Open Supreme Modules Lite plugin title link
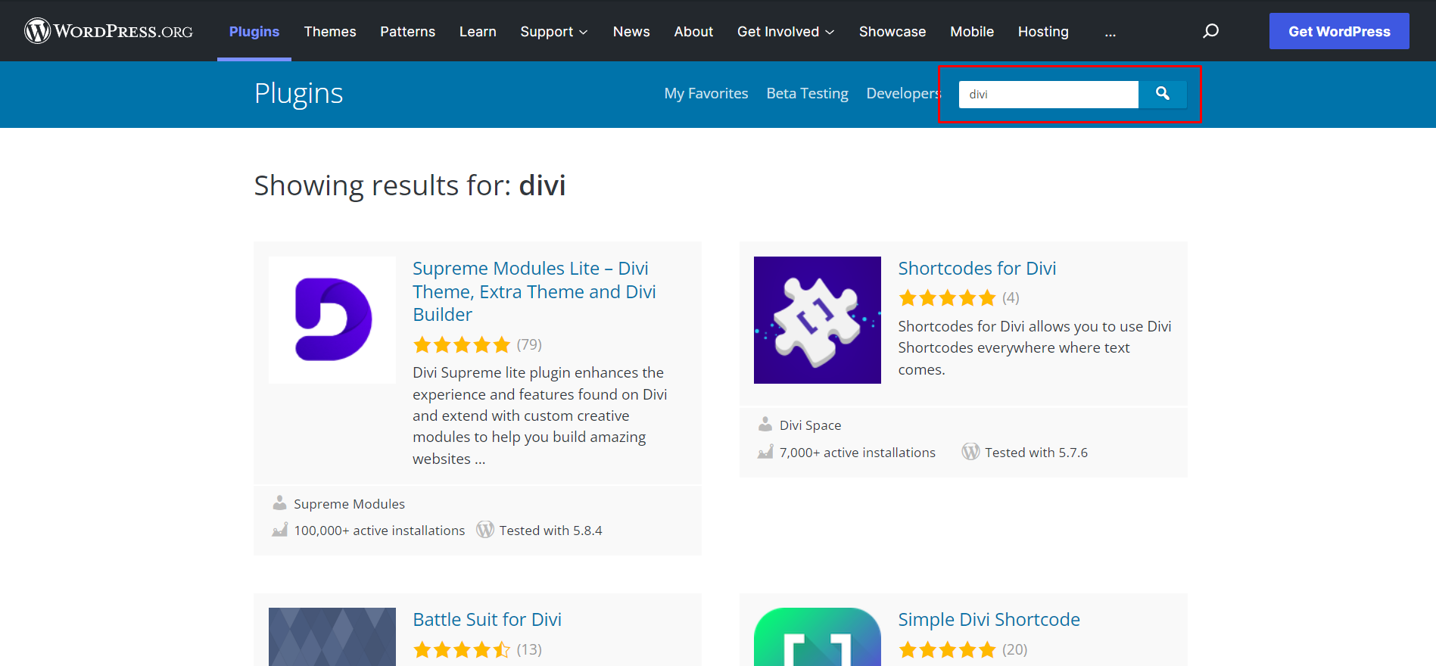Viewport: 1436px width, 666px height. point(534,291)
